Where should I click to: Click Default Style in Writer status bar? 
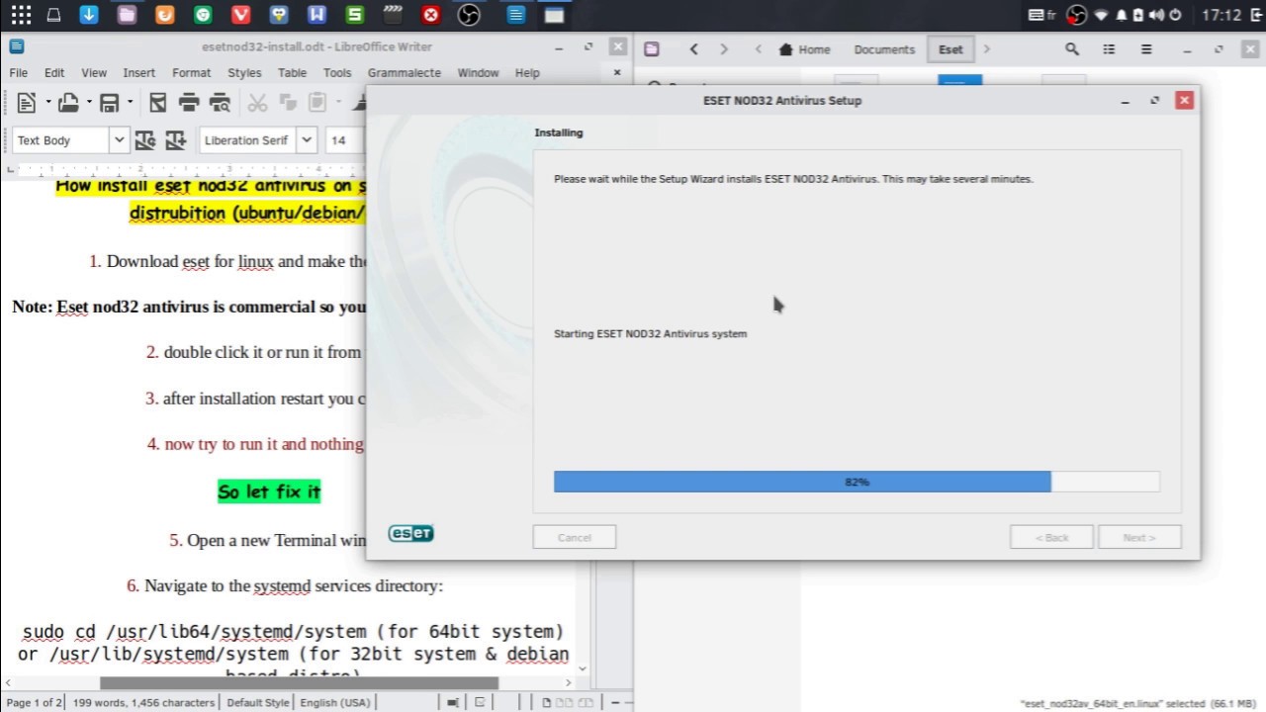[x=257, y=702]
